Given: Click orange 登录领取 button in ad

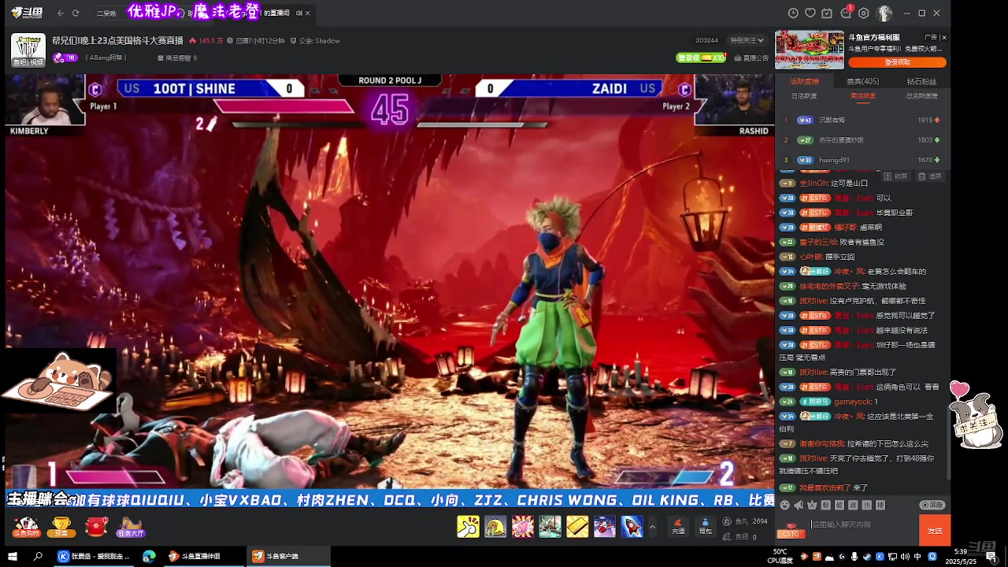Looking at the screenshot, I should [898, 62].
